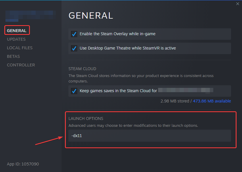242x172 pixels.
Task: Switch to the UPDATES tab
Action: click(16, 39)
